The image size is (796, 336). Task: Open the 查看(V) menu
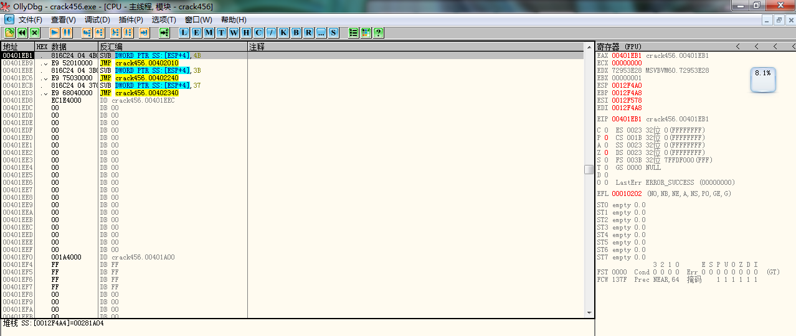64,20
